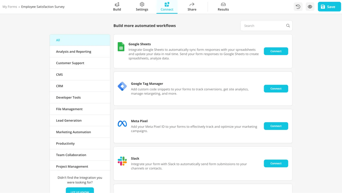Save the form
Image resolution: width=342 pixels, height=193 pixels.
click(x=329, y=7)
